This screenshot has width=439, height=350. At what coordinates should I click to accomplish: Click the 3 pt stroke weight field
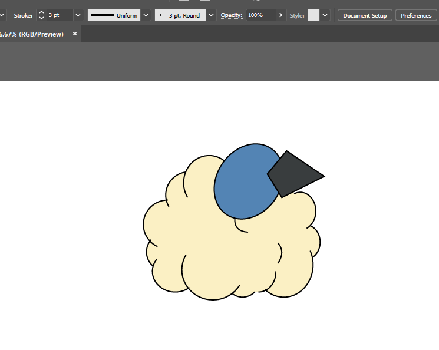(60, 15)
